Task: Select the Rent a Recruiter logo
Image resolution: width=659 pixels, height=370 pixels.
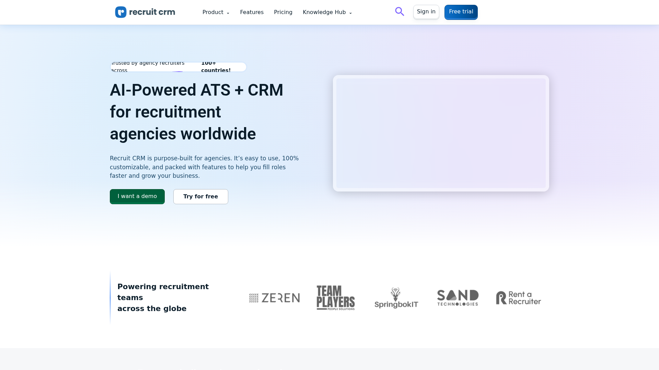Action: (x=518, y=297)
